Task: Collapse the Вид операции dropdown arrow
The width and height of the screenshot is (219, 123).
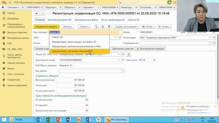Action: (x=120, y=32)
